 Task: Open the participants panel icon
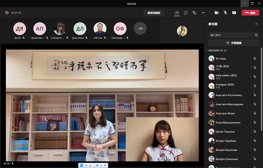coord(177,13)
